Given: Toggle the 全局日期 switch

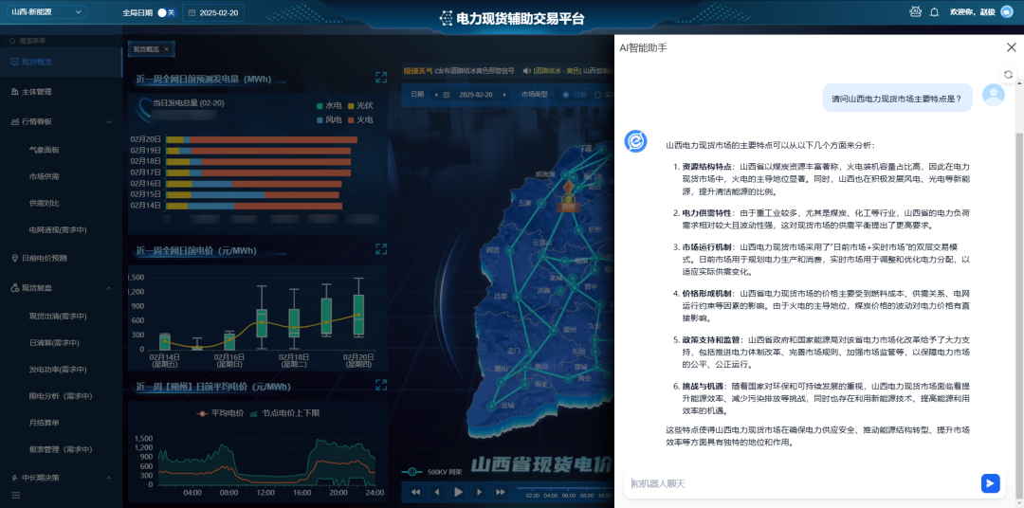Looking at the screenshot, I should 167,13.
